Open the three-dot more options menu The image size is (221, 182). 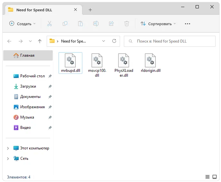tap(188, 24)
